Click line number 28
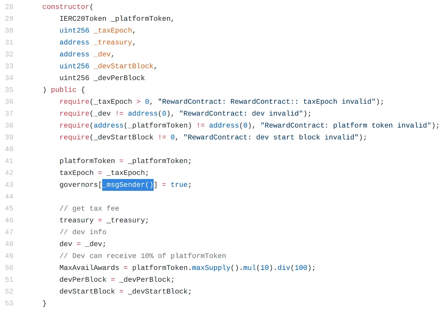441x310 pixels. tap(9, 7)
